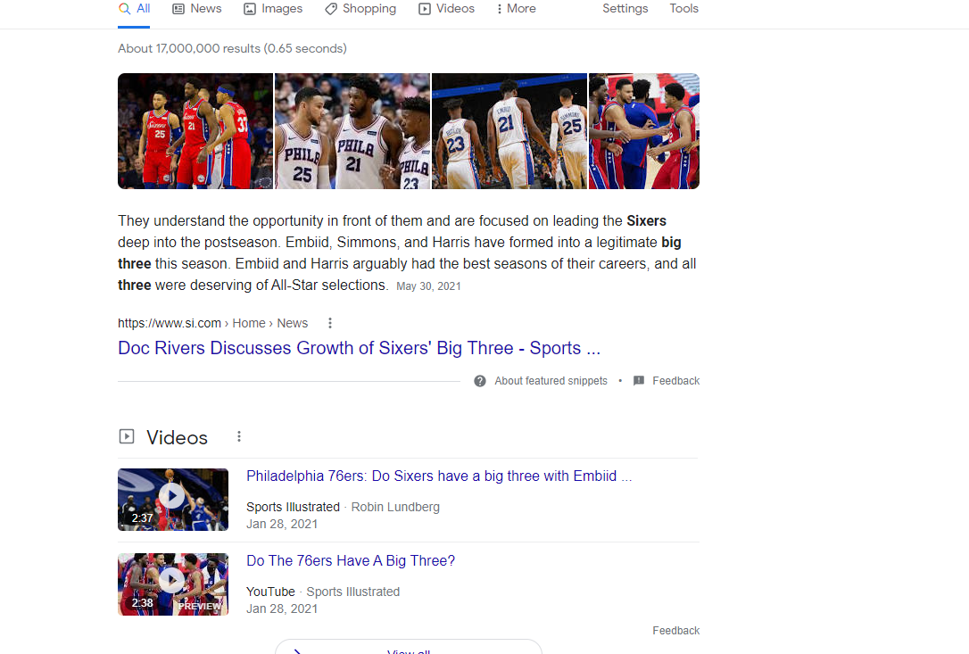Click the snippet Feedback flag icon

639,381
